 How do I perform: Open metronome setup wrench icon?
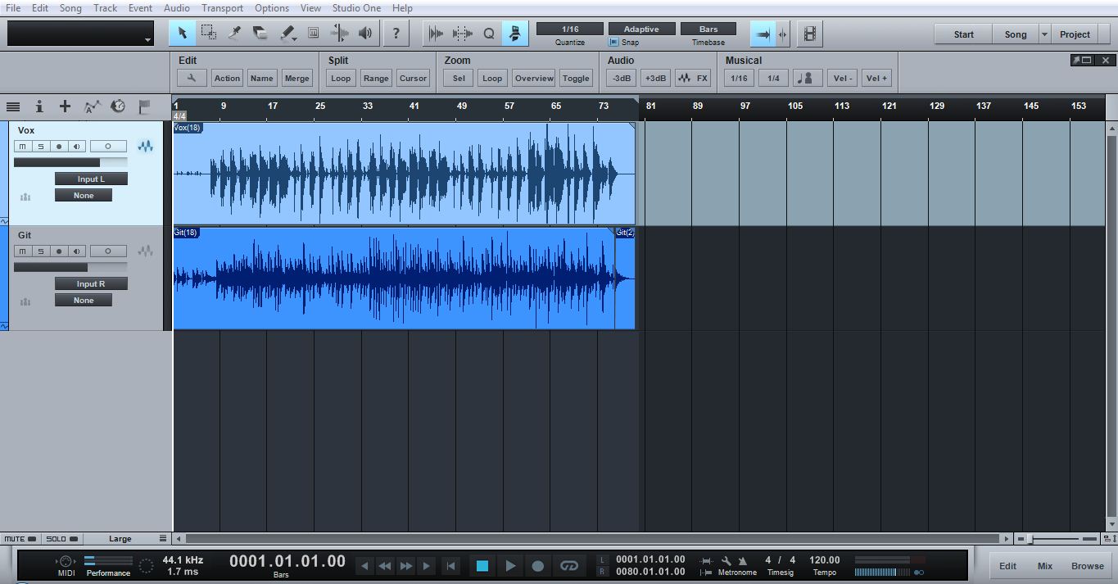point(726,561)
